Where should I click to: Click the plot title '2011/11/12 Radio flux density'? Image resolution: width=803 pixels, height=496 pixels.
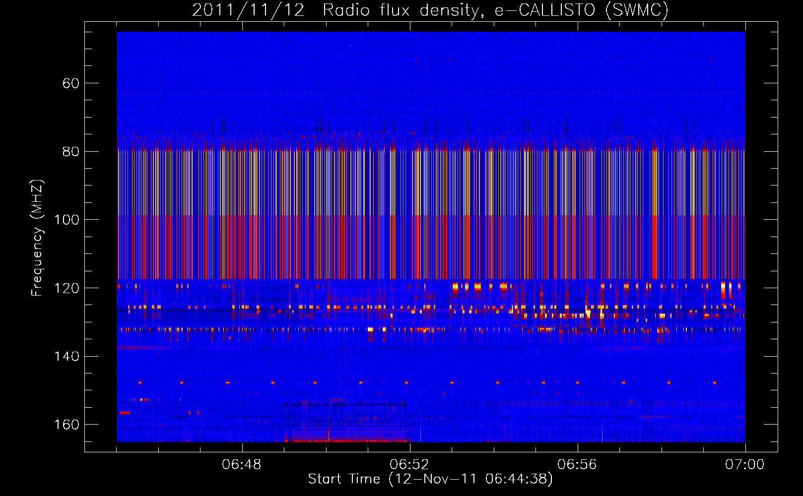430,10
